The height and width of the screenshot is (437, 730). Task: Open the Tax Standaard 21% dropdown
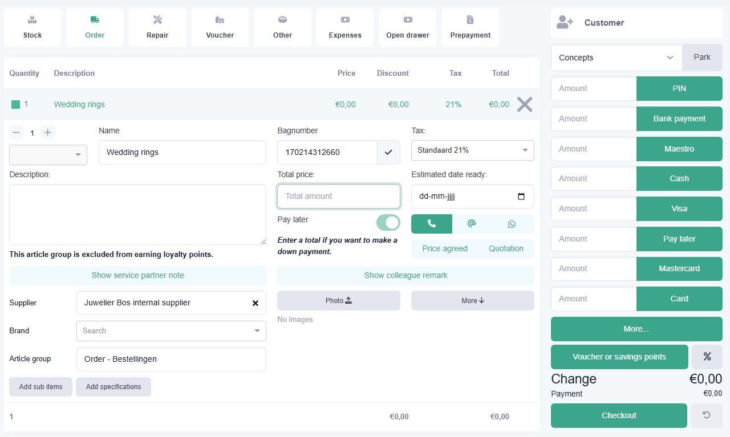tap(472, 150)
